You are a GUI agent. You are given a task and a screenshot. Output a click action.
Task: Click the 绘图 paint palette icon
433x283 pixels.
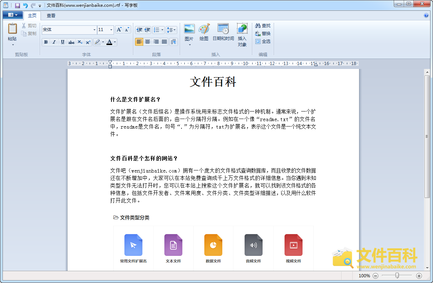tap(204, 29)
